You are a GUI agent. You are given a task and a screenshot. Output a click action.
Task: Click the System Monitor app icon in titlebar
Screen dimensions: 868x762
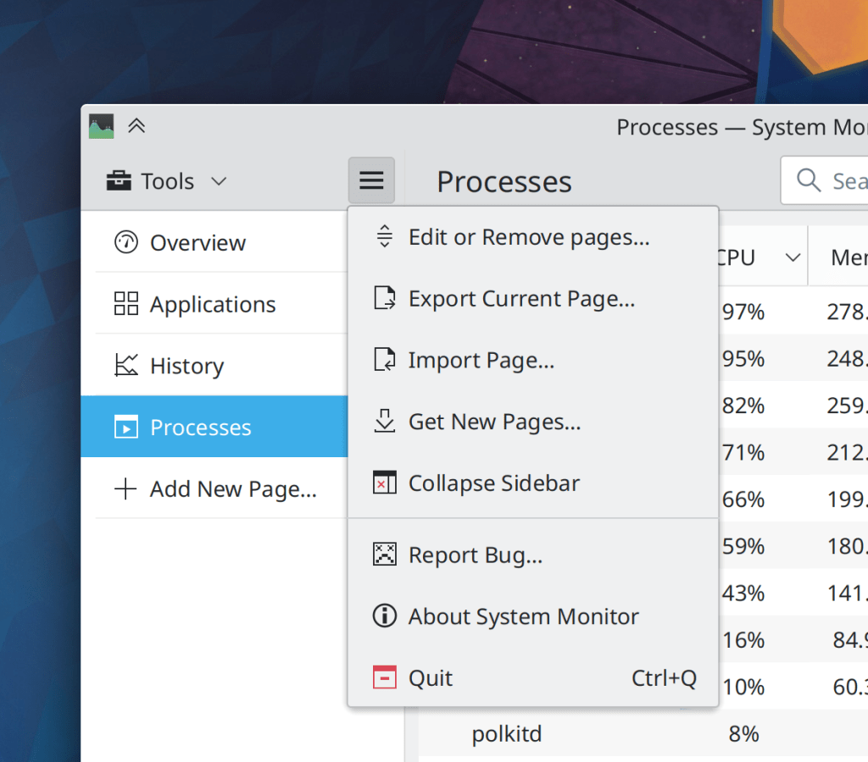(x=101, y=126)
